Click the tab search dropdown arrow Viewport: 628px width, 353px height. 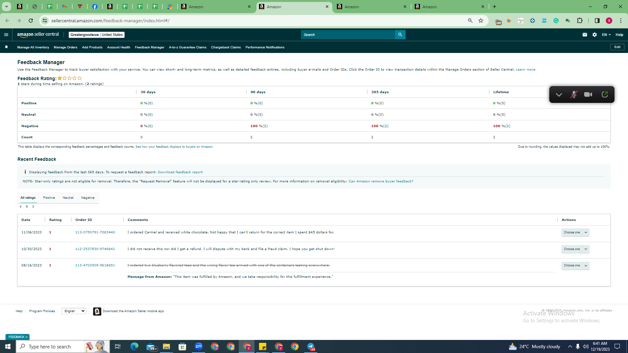click(6, 7)
